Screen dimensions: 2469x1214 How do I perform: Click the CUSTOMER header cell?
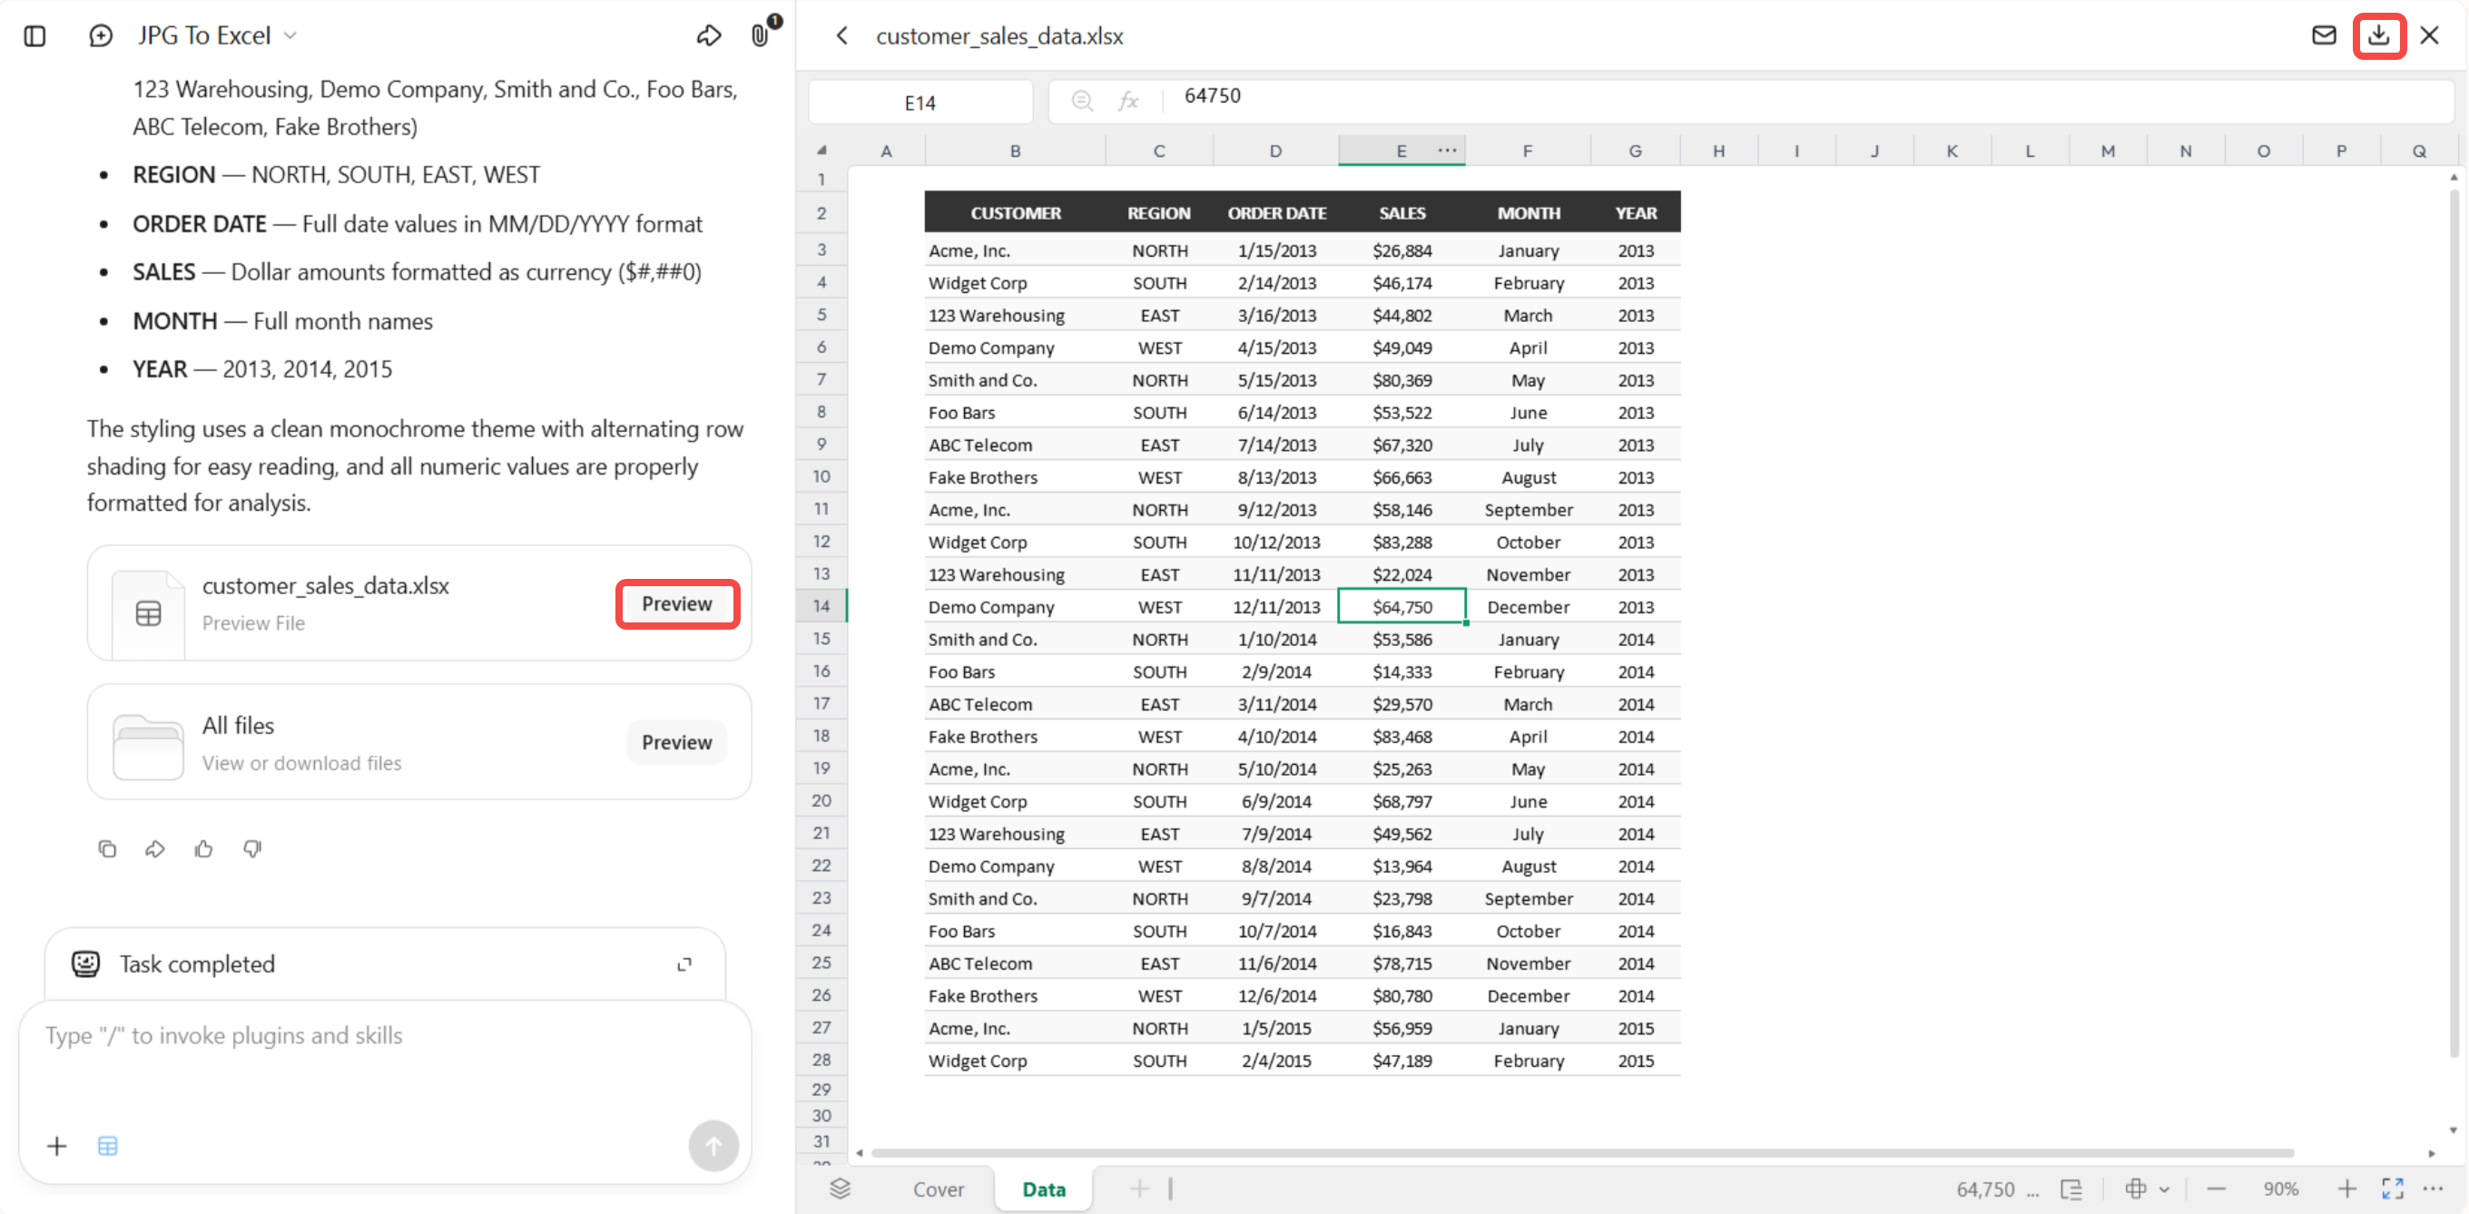tap(1015, 212)
